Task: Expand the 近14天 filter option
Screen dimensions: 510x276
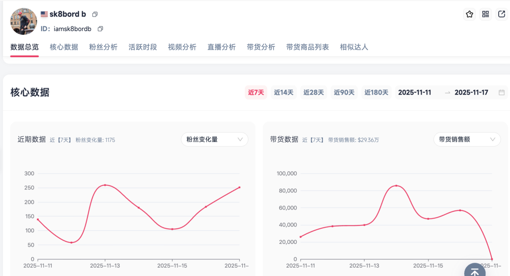Action: [284, 92]
